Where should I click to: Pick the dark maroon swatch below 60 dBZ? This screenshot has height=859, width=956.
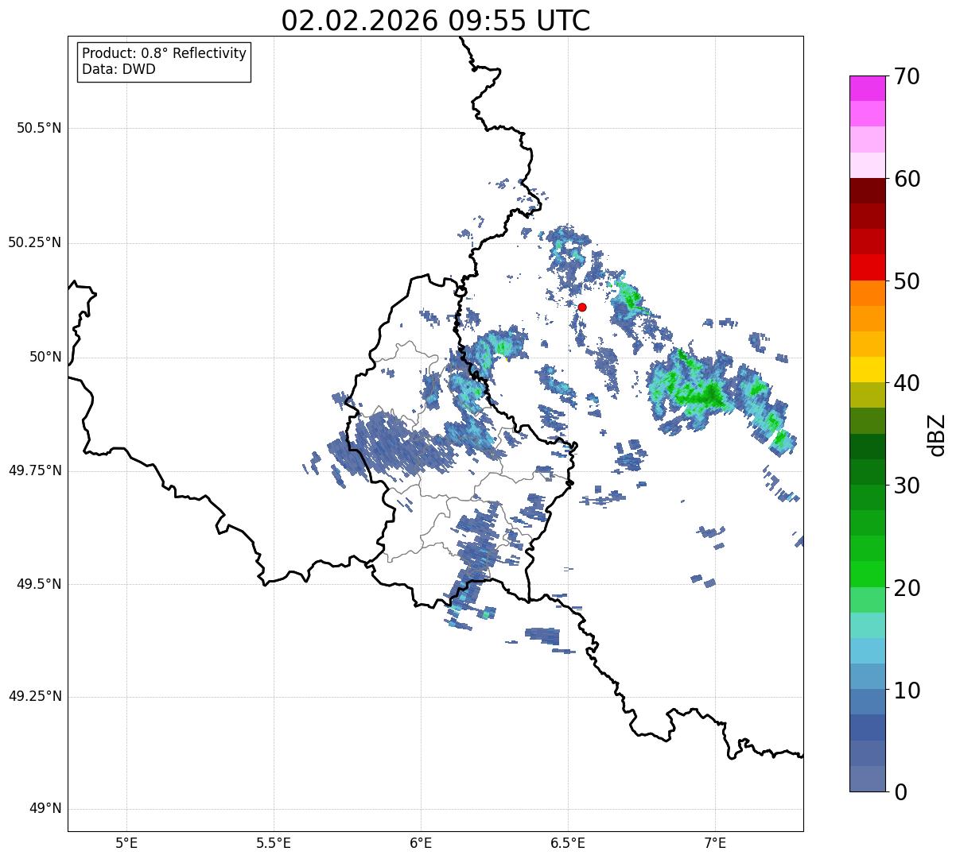[867, 191]
